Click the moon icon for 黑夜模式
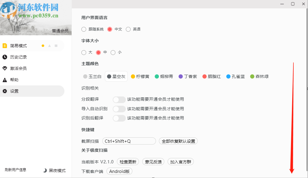The image size is (308, 178). pyautogui.click(x=45, y=171)
